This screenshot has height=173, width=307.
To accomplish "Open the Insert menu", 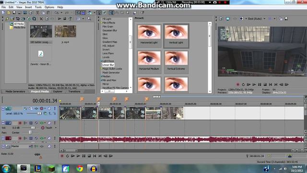I will (28, 7).
